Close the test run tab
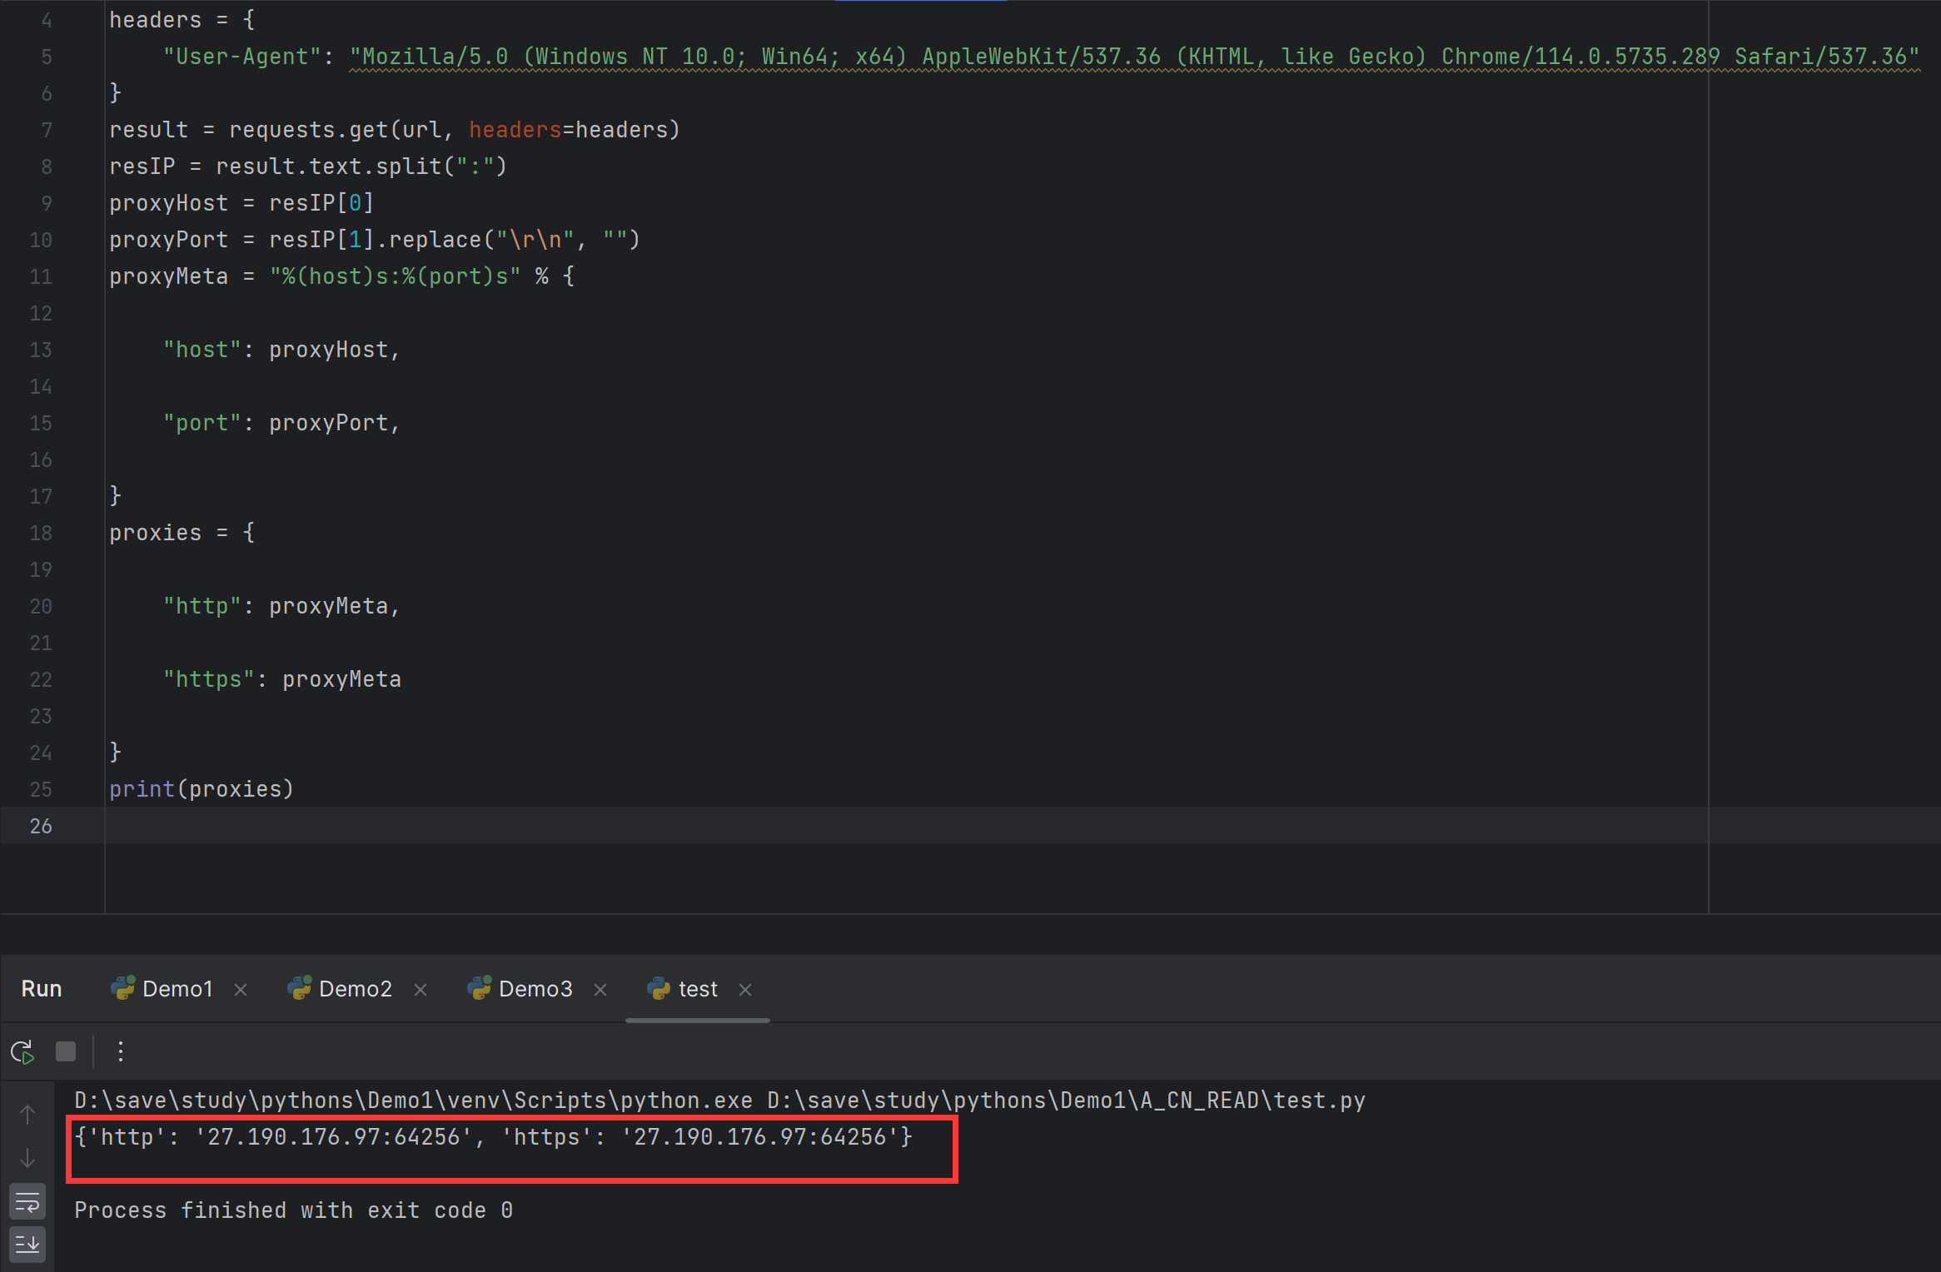 coord(745,990)
